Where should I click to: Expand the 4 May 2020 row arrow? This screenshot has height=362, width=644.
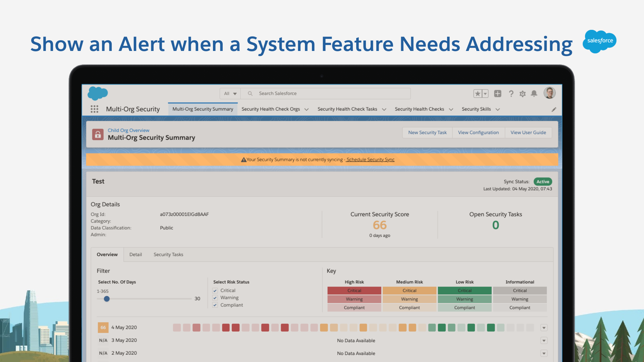544,327
